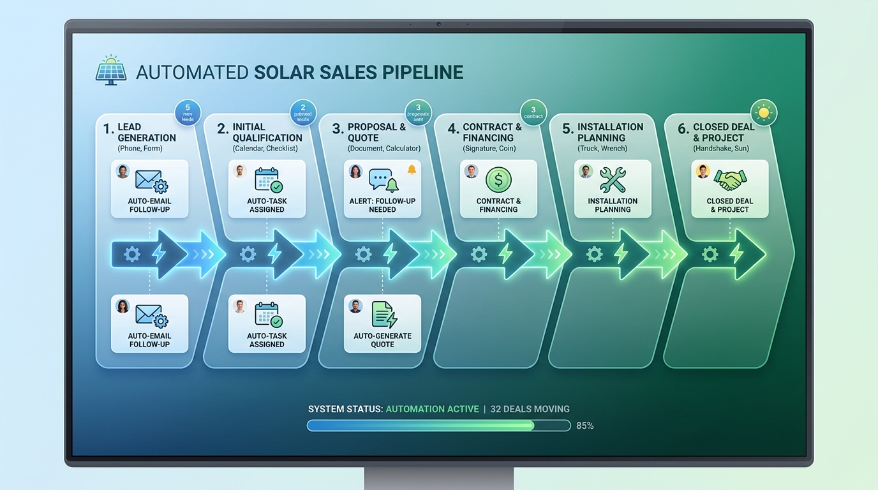
Task: Enable automation via the Stage 6 gear icon
Action: (x=710, y=254)
